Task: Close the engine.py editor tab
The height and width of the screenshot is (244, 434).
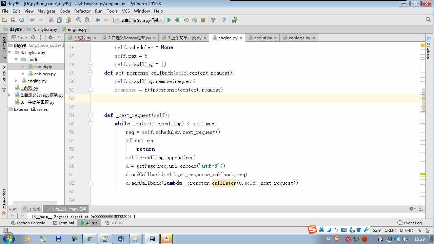Action: (241, 38)
